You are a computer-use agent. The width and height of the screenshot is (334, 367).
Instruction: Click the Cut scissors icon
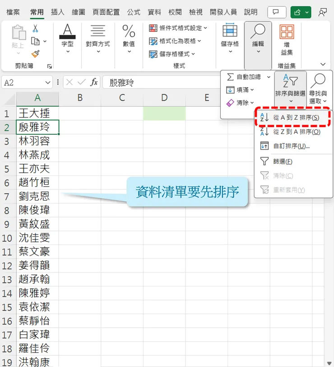pos(35,28)
